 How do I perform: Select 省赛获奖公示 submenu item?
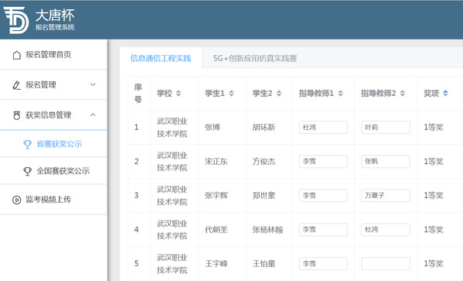coord(53,144)
